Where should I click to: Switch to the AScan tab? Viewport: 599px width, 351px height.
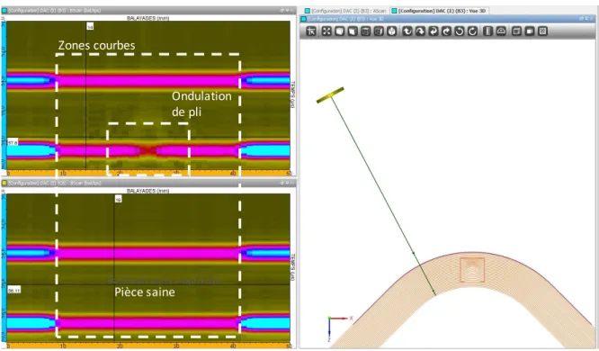[345, 11]
